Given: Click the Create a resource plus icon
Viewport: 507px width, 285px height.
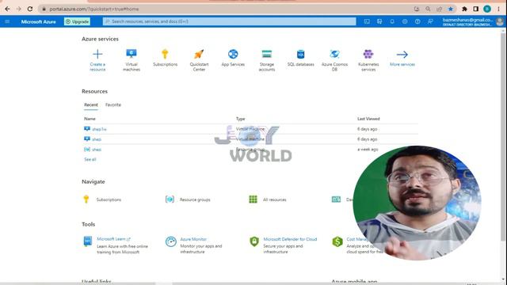Looking at the screenshot, I should point(97,54).
